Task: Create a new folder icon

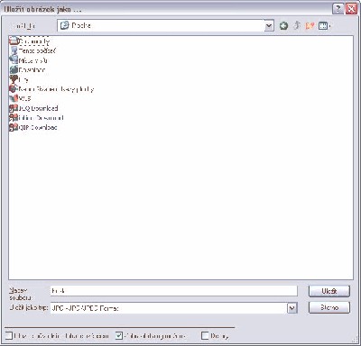Action: tap(310, 26)
